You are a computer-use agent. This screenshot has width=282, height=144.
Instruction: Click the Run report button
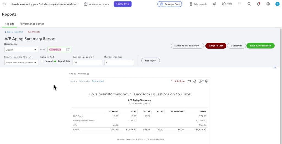[151, 61]
